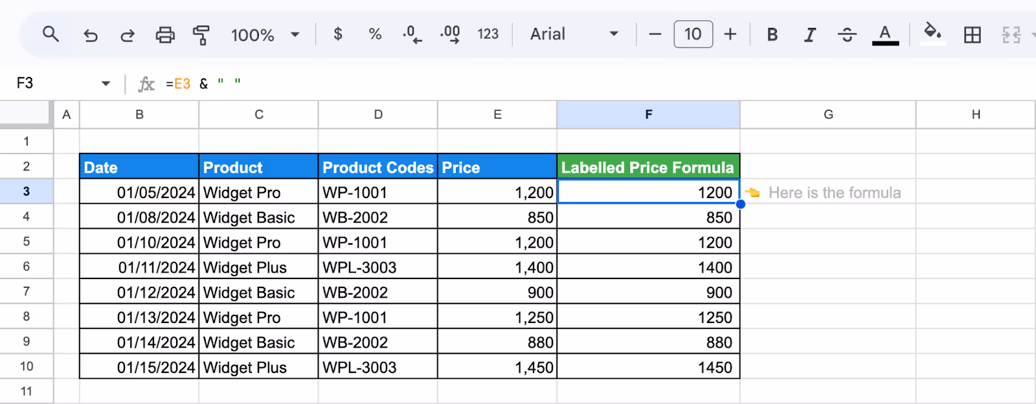Click the font size field showing 10
Screen dimensions: 1036x404
coord(693,34)
